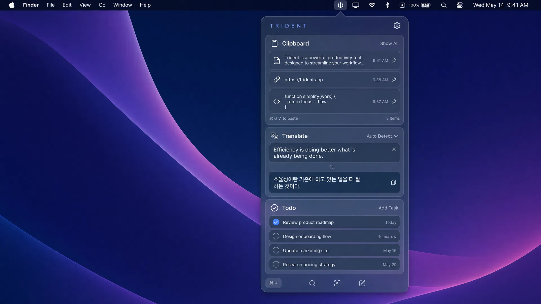Image resolution: width=541 pixels, height=304 pixels.
Task: Open the File menu
Action: [51, 5]
